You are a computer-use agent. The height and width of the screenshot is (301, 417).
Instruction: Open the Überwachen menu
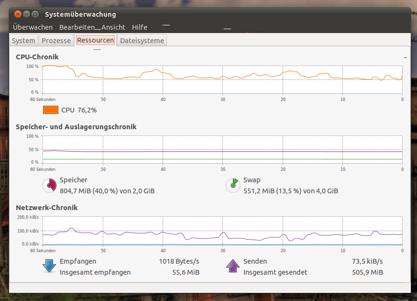[x=33, y=27]
